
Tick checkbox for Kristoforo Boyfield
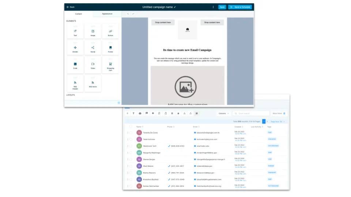click(x=131, y=179)
